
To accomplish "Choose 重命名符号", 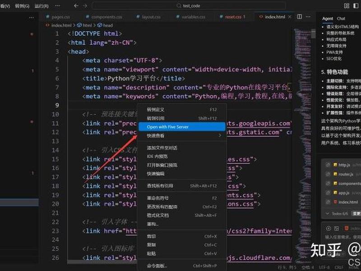I will coord(182,198).
